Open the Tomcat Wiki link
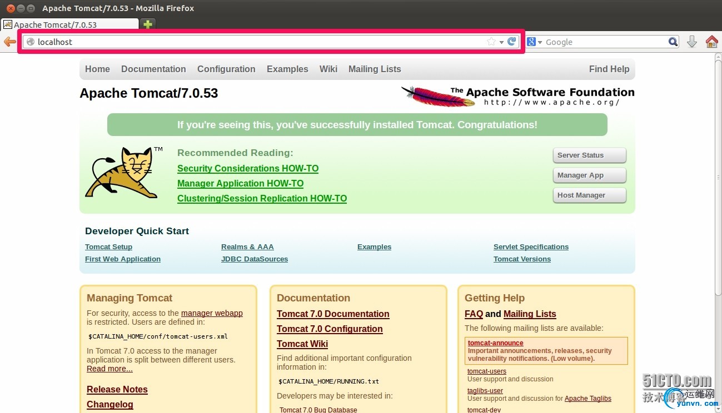The image size is (722, 413). 302,344
